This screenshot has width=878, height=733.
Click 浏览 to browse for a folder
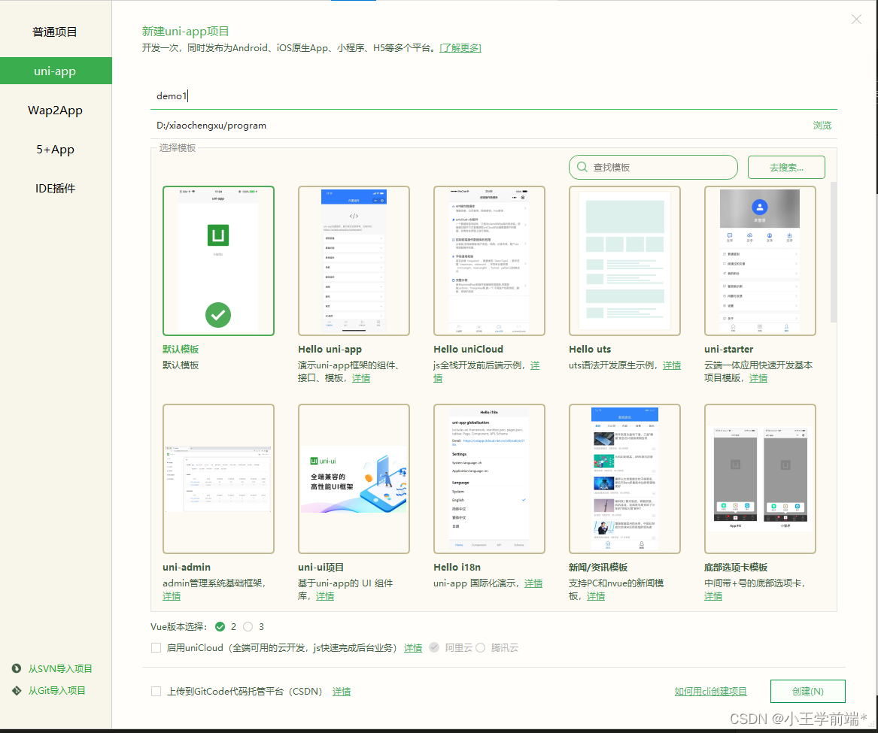pyautogui.click(x=822, y=126)
